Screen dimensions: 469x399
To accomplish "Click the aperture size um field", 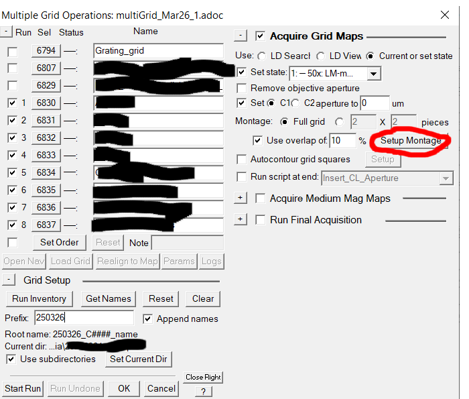I will (375, 103).
